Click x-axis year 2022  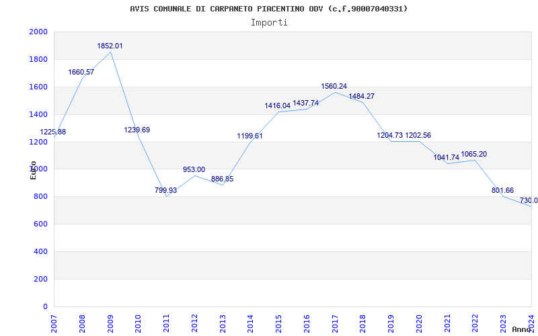pos(475,323)
